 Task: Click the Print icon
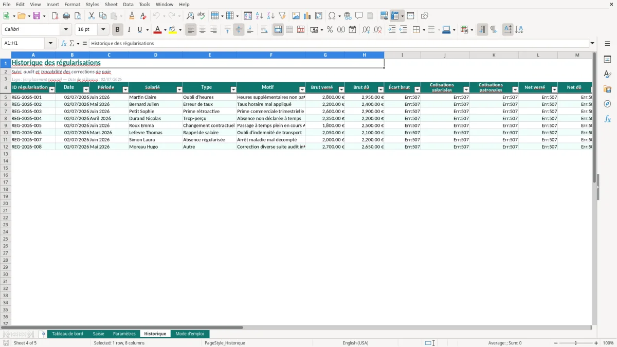click(x=66, y=16)
